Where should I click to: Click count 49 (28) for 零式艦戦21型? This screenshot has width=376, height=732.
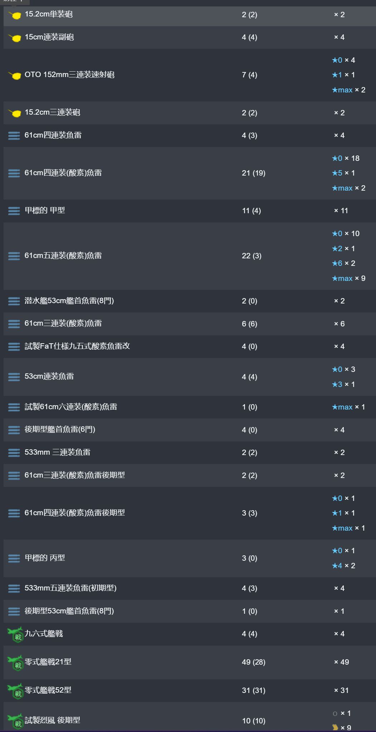[x=254, y=662]
